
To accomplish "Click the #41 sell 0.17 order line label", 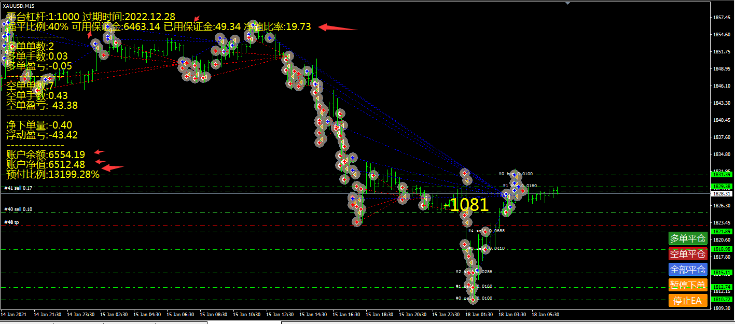I will click(19, 188).
